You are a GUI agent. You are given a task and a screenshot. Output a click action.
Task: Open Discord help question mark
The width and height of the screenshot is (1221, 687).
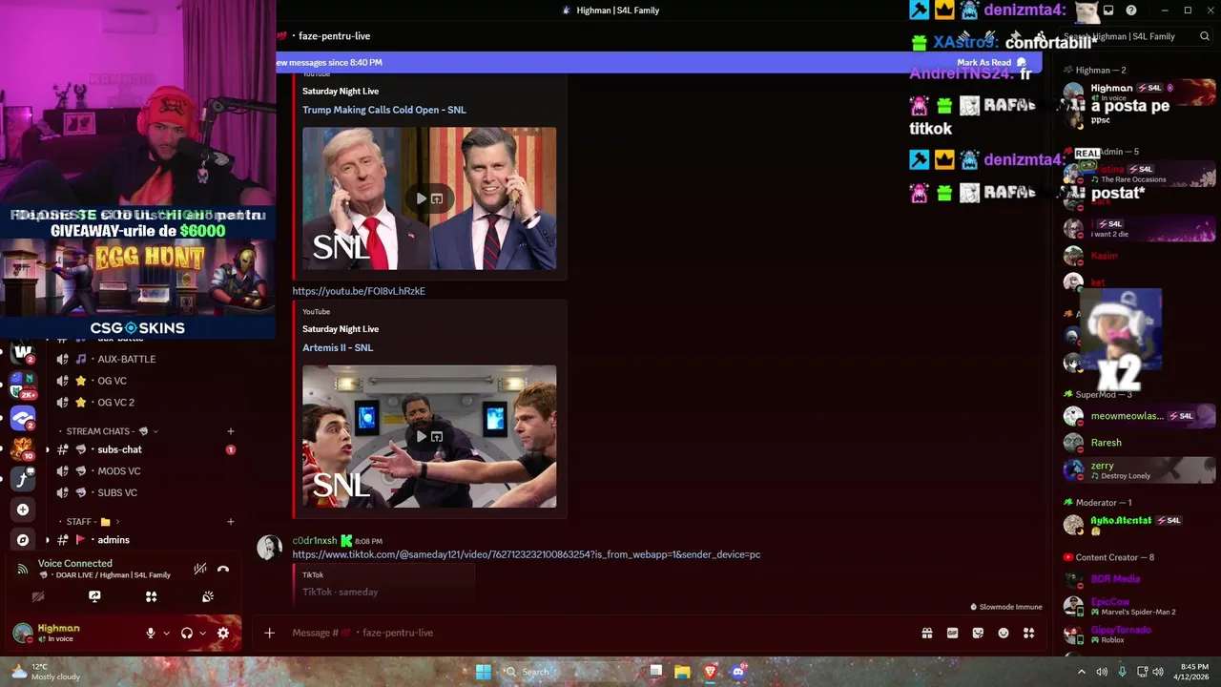click(1131, 10)
